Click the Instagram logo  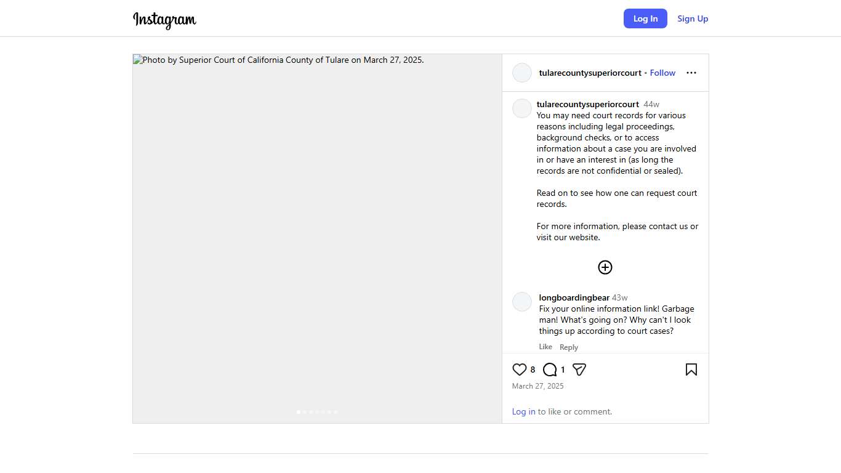pos(164,20)
